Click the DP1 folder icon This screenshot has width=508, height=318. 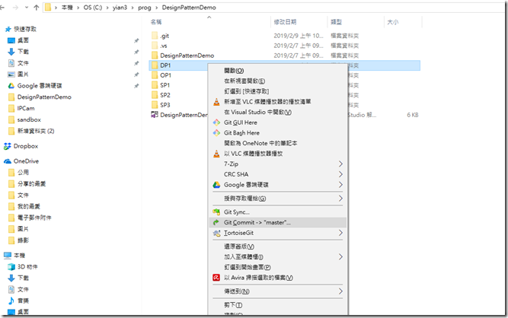[x=155, y=65]
